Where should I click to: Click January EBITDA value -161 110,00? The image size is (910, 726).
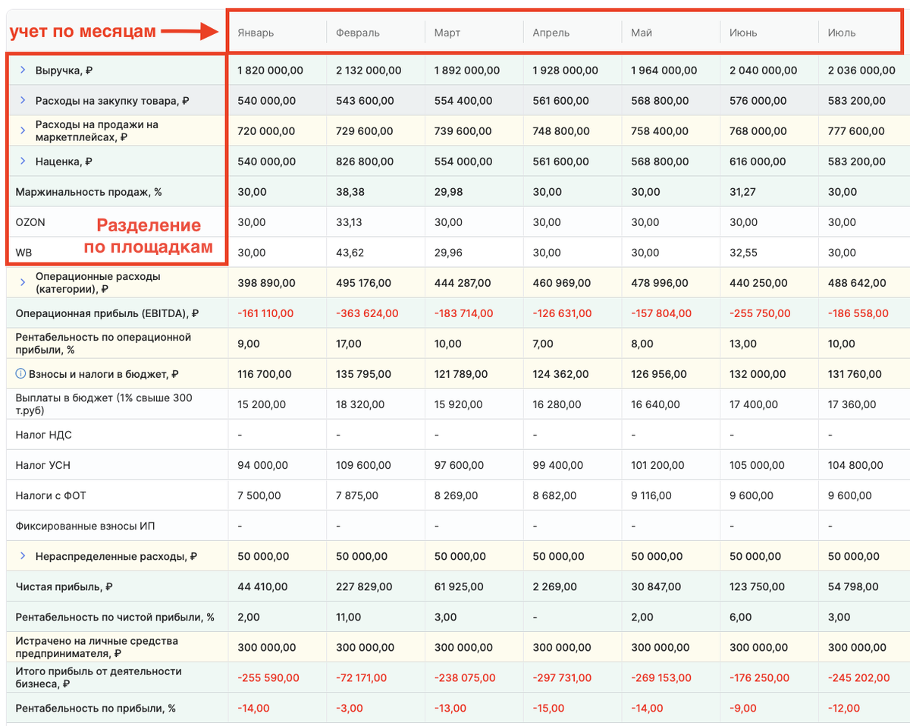click(265, 313)
